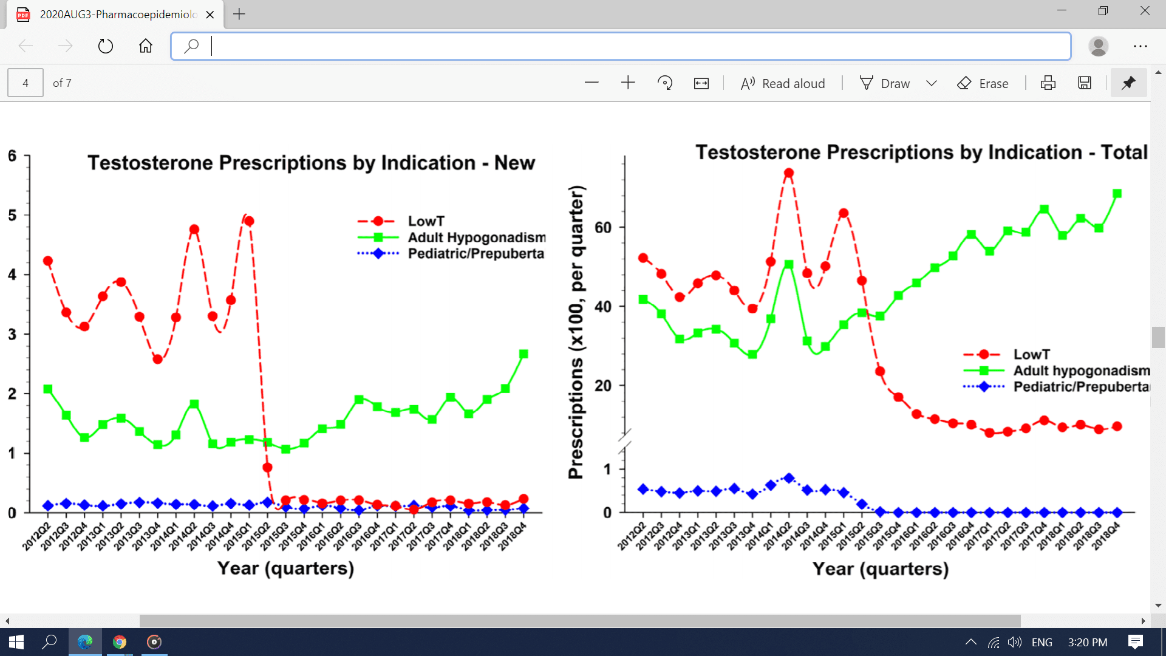Screen dimensions: 1166x656
Task: Open Microsoft Edge from the taskbar
Action: 85,642
